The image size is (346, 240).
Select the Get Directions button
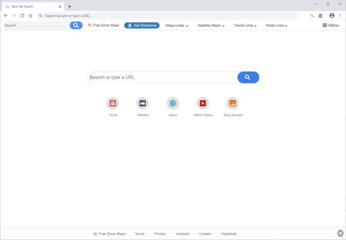click(x=142, y=25)
